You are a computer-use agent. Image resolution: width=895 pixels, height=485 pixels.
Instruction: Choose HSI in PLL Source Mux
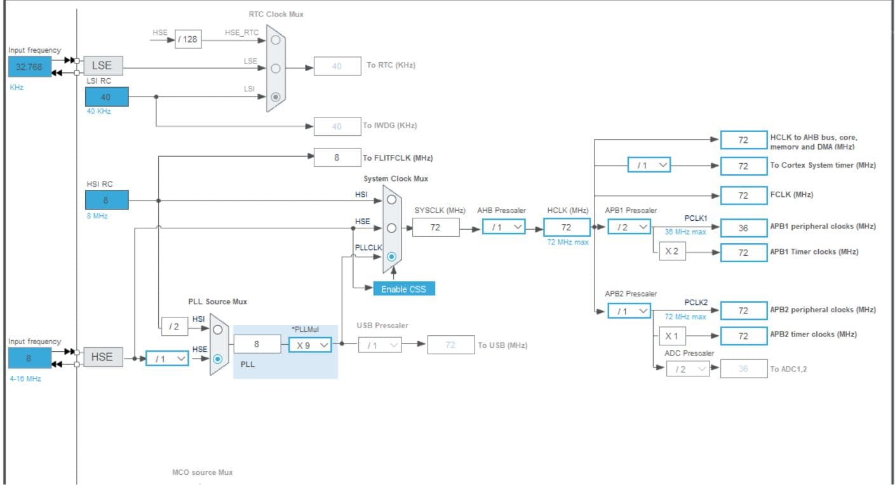coord(218,329)
